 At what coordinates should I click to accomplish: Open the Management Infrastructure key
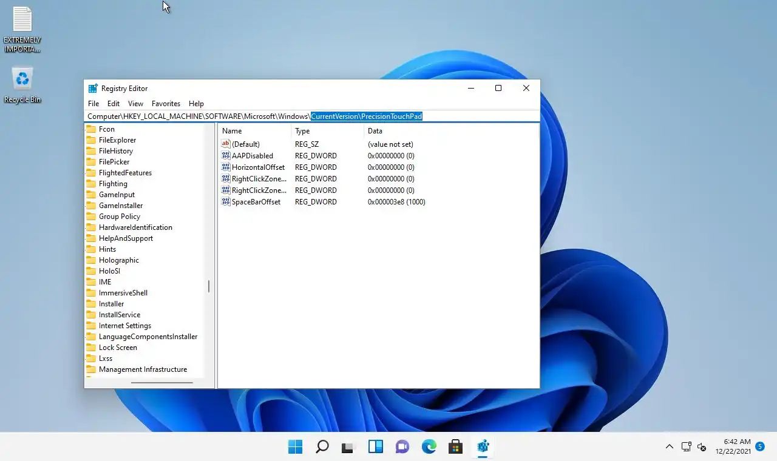tap(143, 369)
